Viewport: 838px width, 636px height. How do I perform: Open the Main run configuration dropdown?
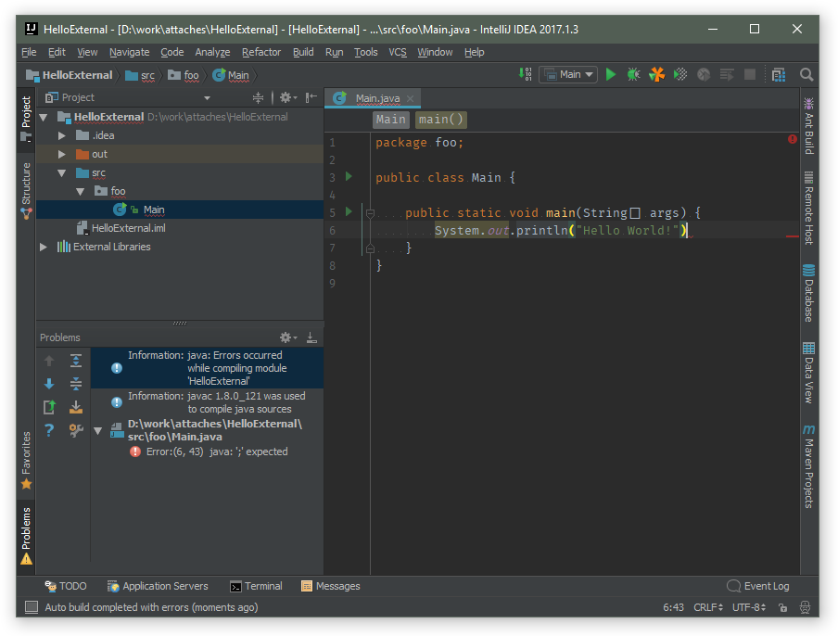(568, 74)
